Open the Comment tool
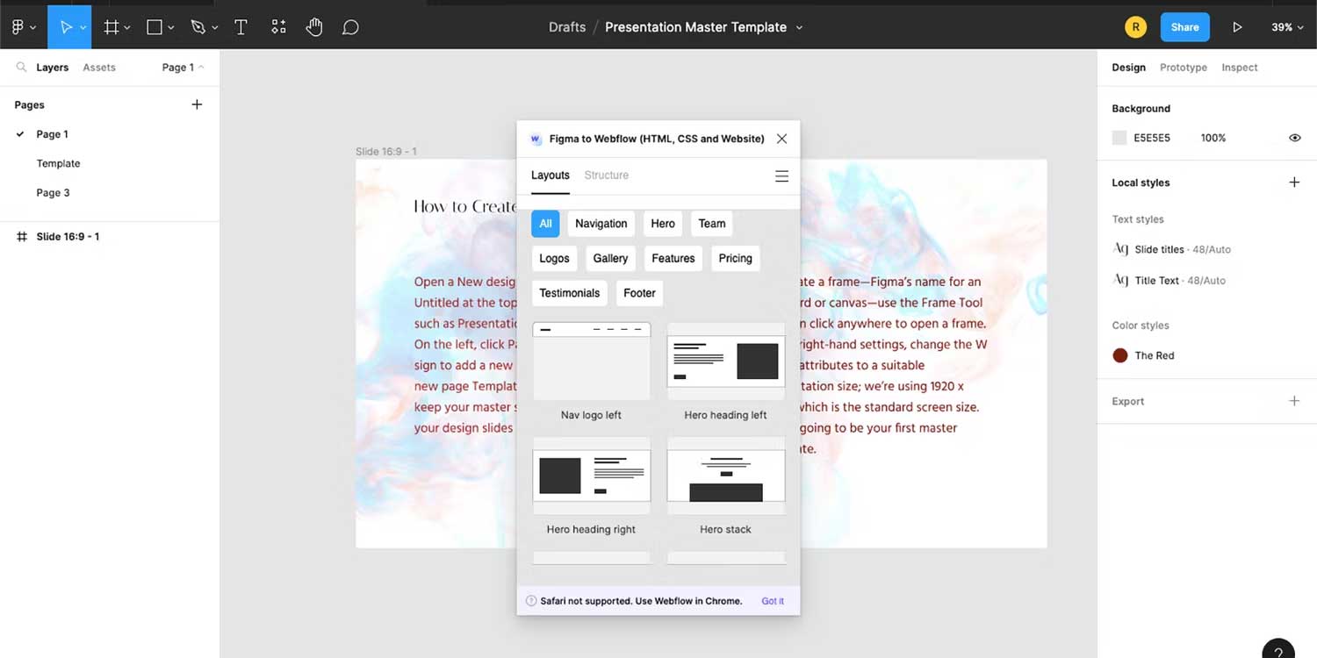 (350, 26)
